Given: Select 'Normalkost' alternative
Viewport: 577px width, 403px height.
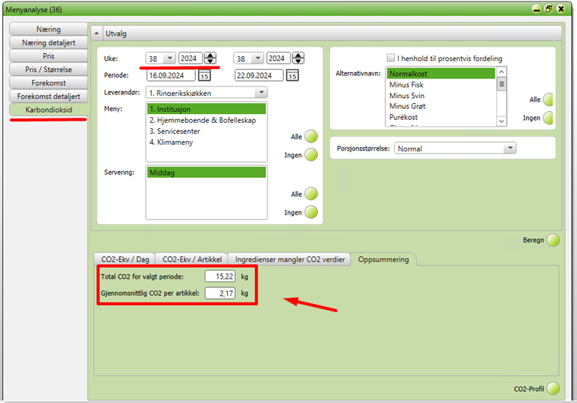Looking at the screenshot, I should tap(441, 73).
